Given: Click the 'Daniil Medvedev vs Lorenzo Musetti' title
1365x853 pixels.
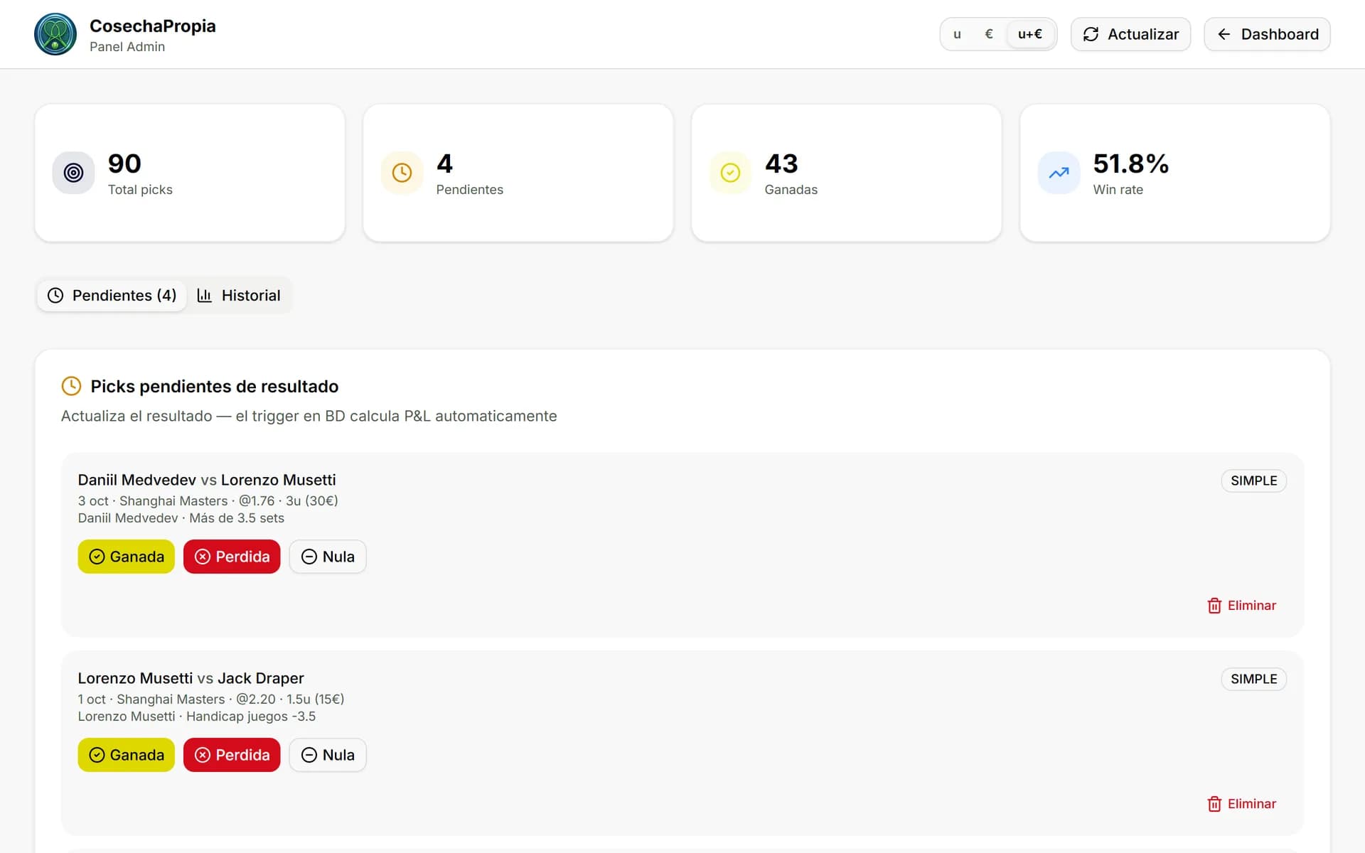Looking at the screenshot, I should pos(207,480).
